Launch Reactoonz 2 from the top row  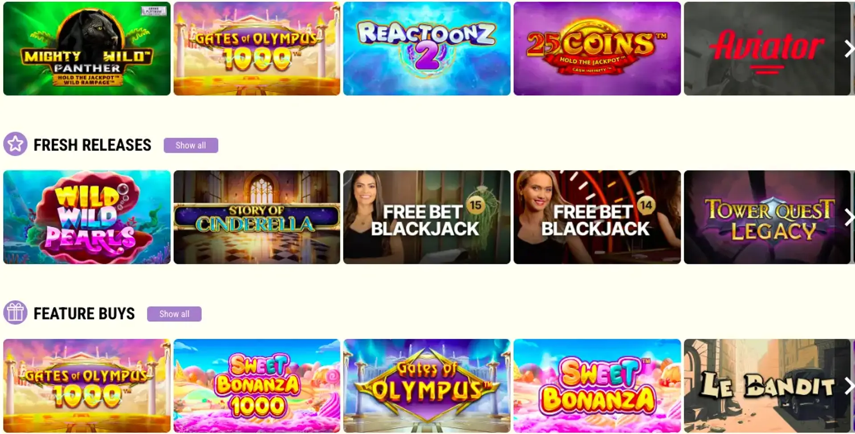427,48
